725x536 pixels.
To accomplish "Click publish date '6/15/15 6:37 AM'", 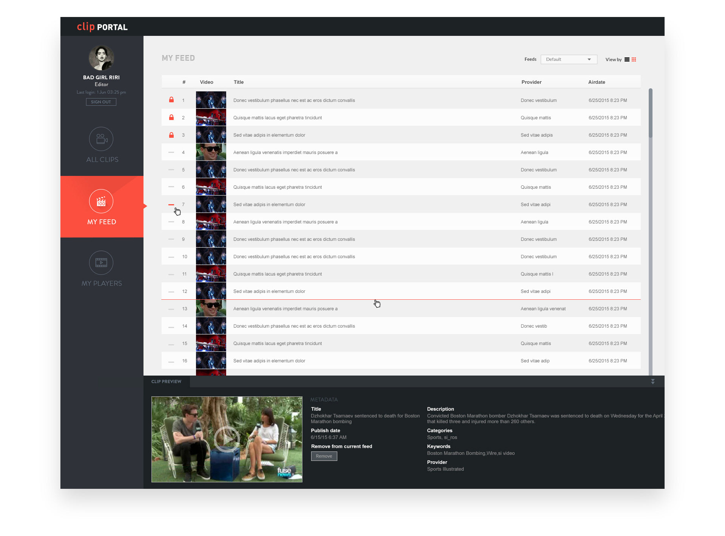I will 329,437.
